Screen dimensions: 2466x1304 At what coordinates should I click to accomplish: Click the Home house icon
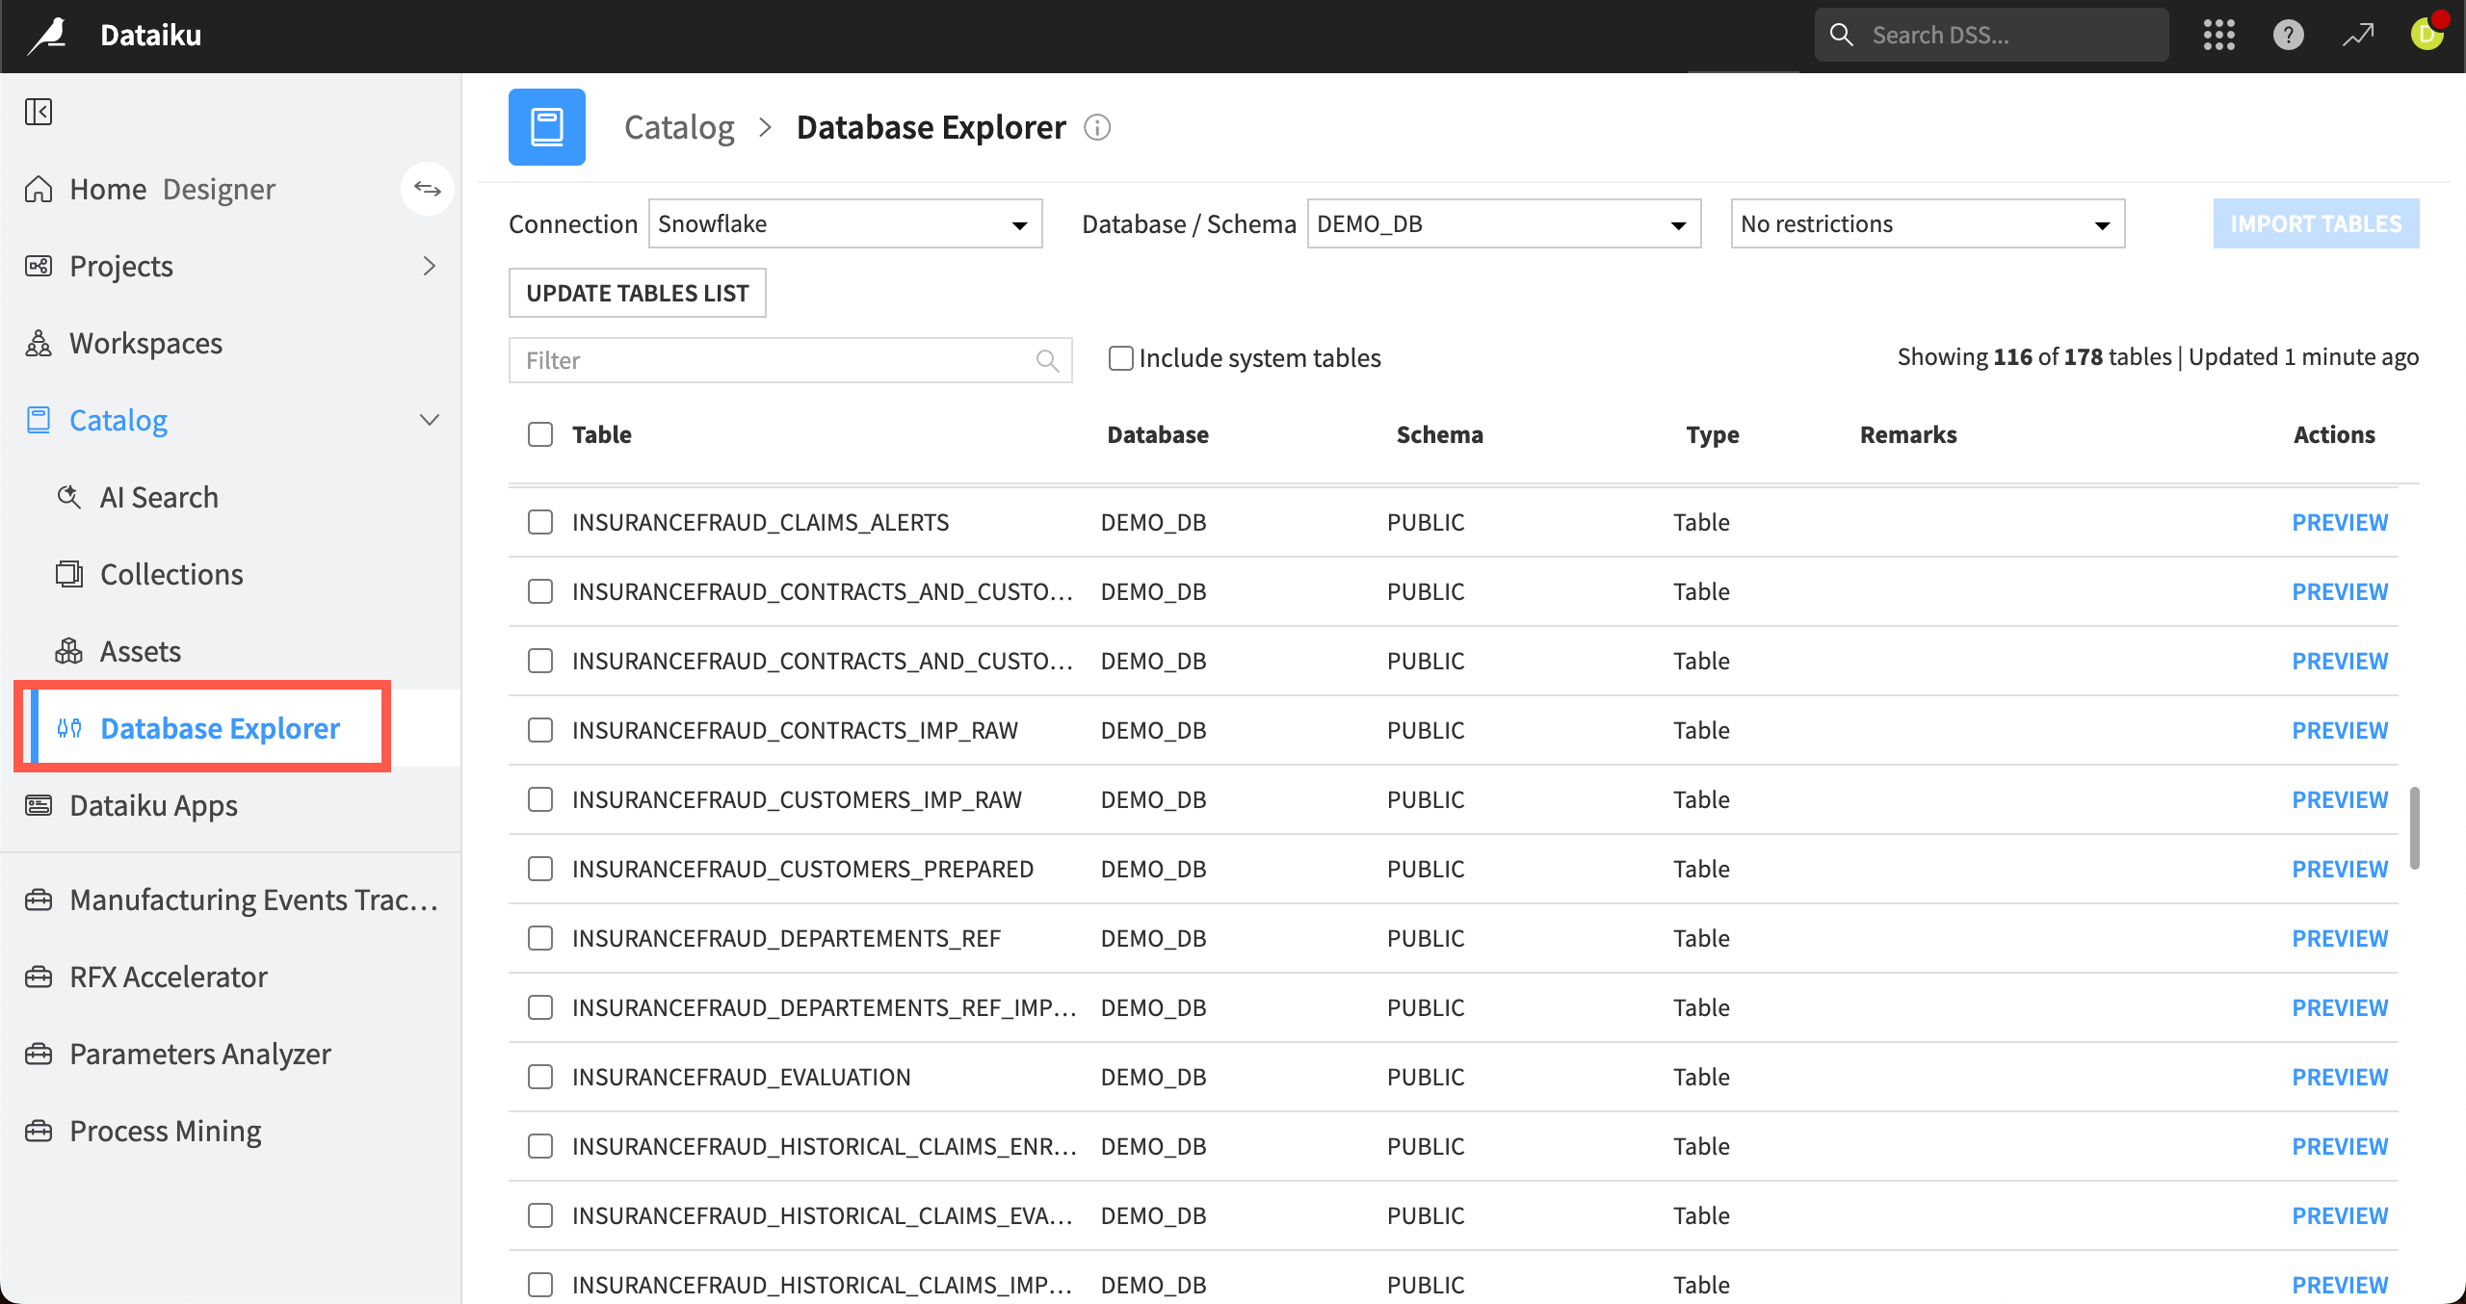[39, 189]
